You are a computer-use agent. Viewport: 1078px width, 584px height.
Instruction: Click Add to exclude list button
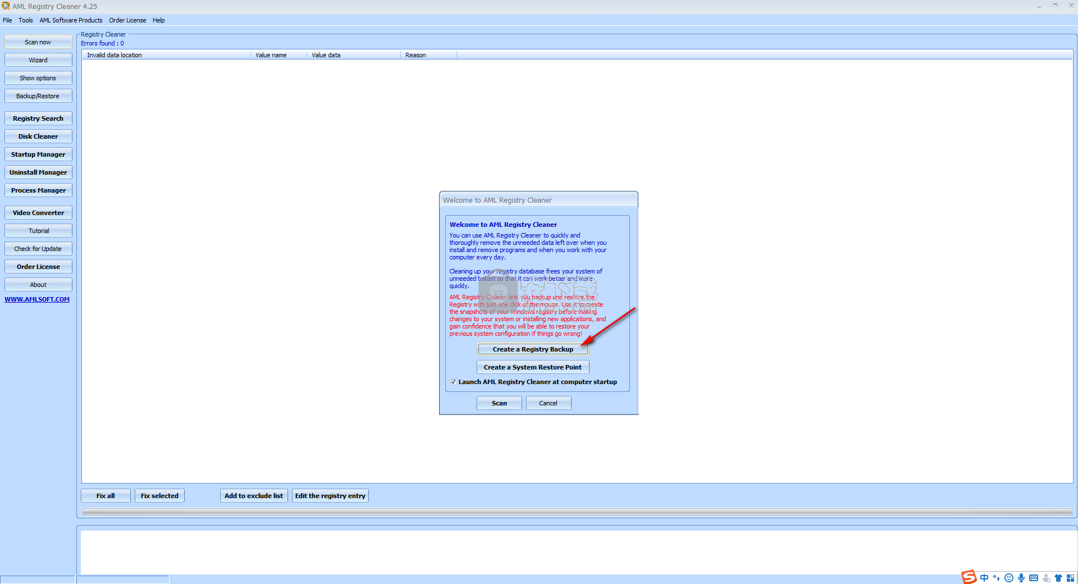click(254, 496)
